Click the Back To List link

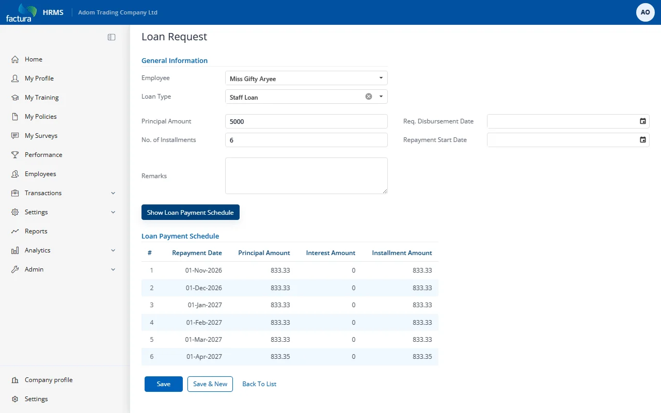point(259,384)
